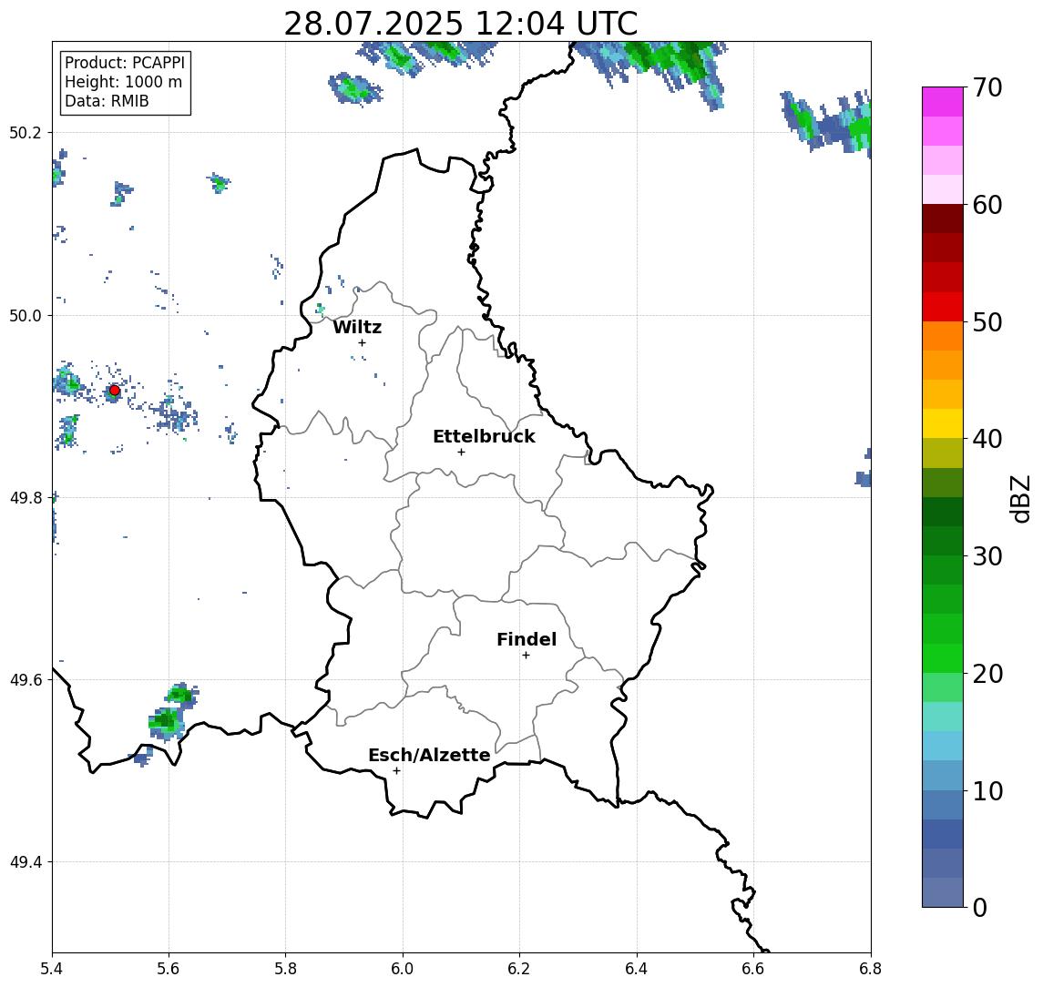Click the longitude tick label 6.2
1043x987 pixels.
[x=519, y=969]
